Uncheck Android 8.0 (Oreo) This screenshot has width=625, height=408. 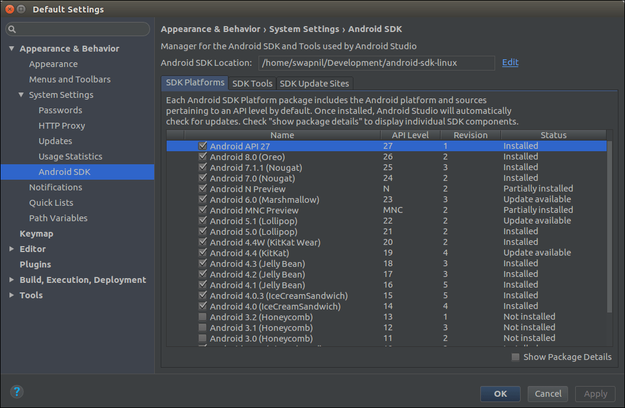click(203, 157)
